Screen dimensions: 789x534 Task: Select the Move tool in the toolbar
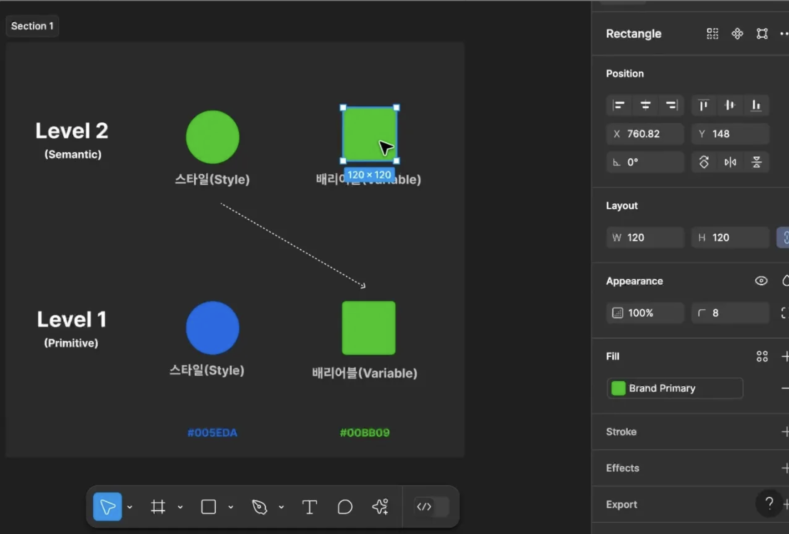(x=107, y=507)
